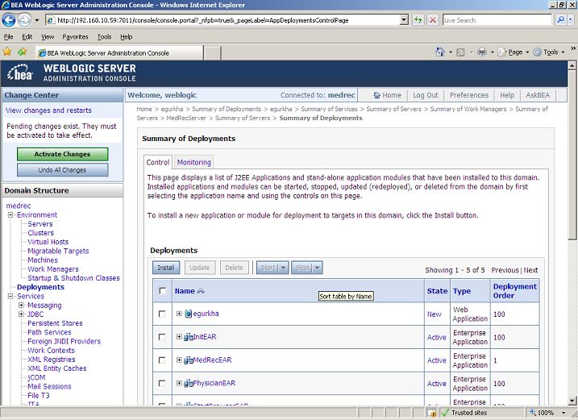This screenshot has height=420, width=578.
Task: Open the File menu
Action: (9, 37)
